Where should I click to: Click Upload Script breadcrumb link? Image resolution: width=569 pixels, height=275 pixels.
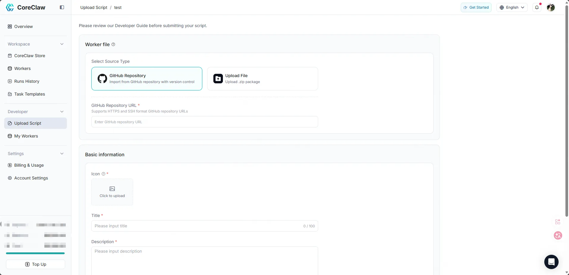[x=94, y=7]
